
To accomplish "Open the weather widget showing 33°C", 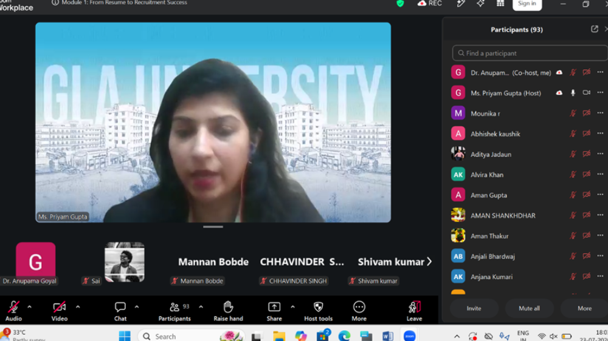I will (23, 335).
